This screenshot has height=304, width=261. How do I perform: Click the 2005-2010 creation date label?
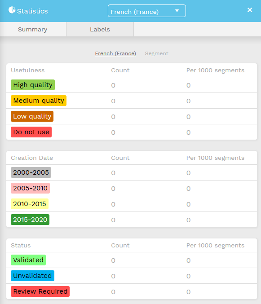[x=30, y=188]
